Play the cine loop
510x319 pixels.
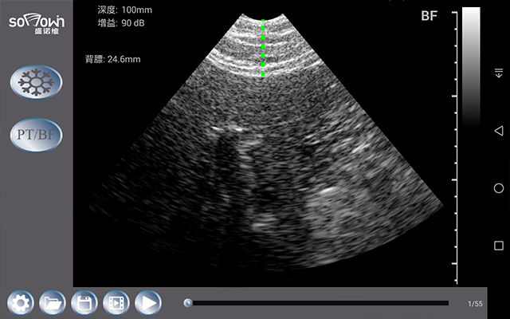[x=147, y=303]
